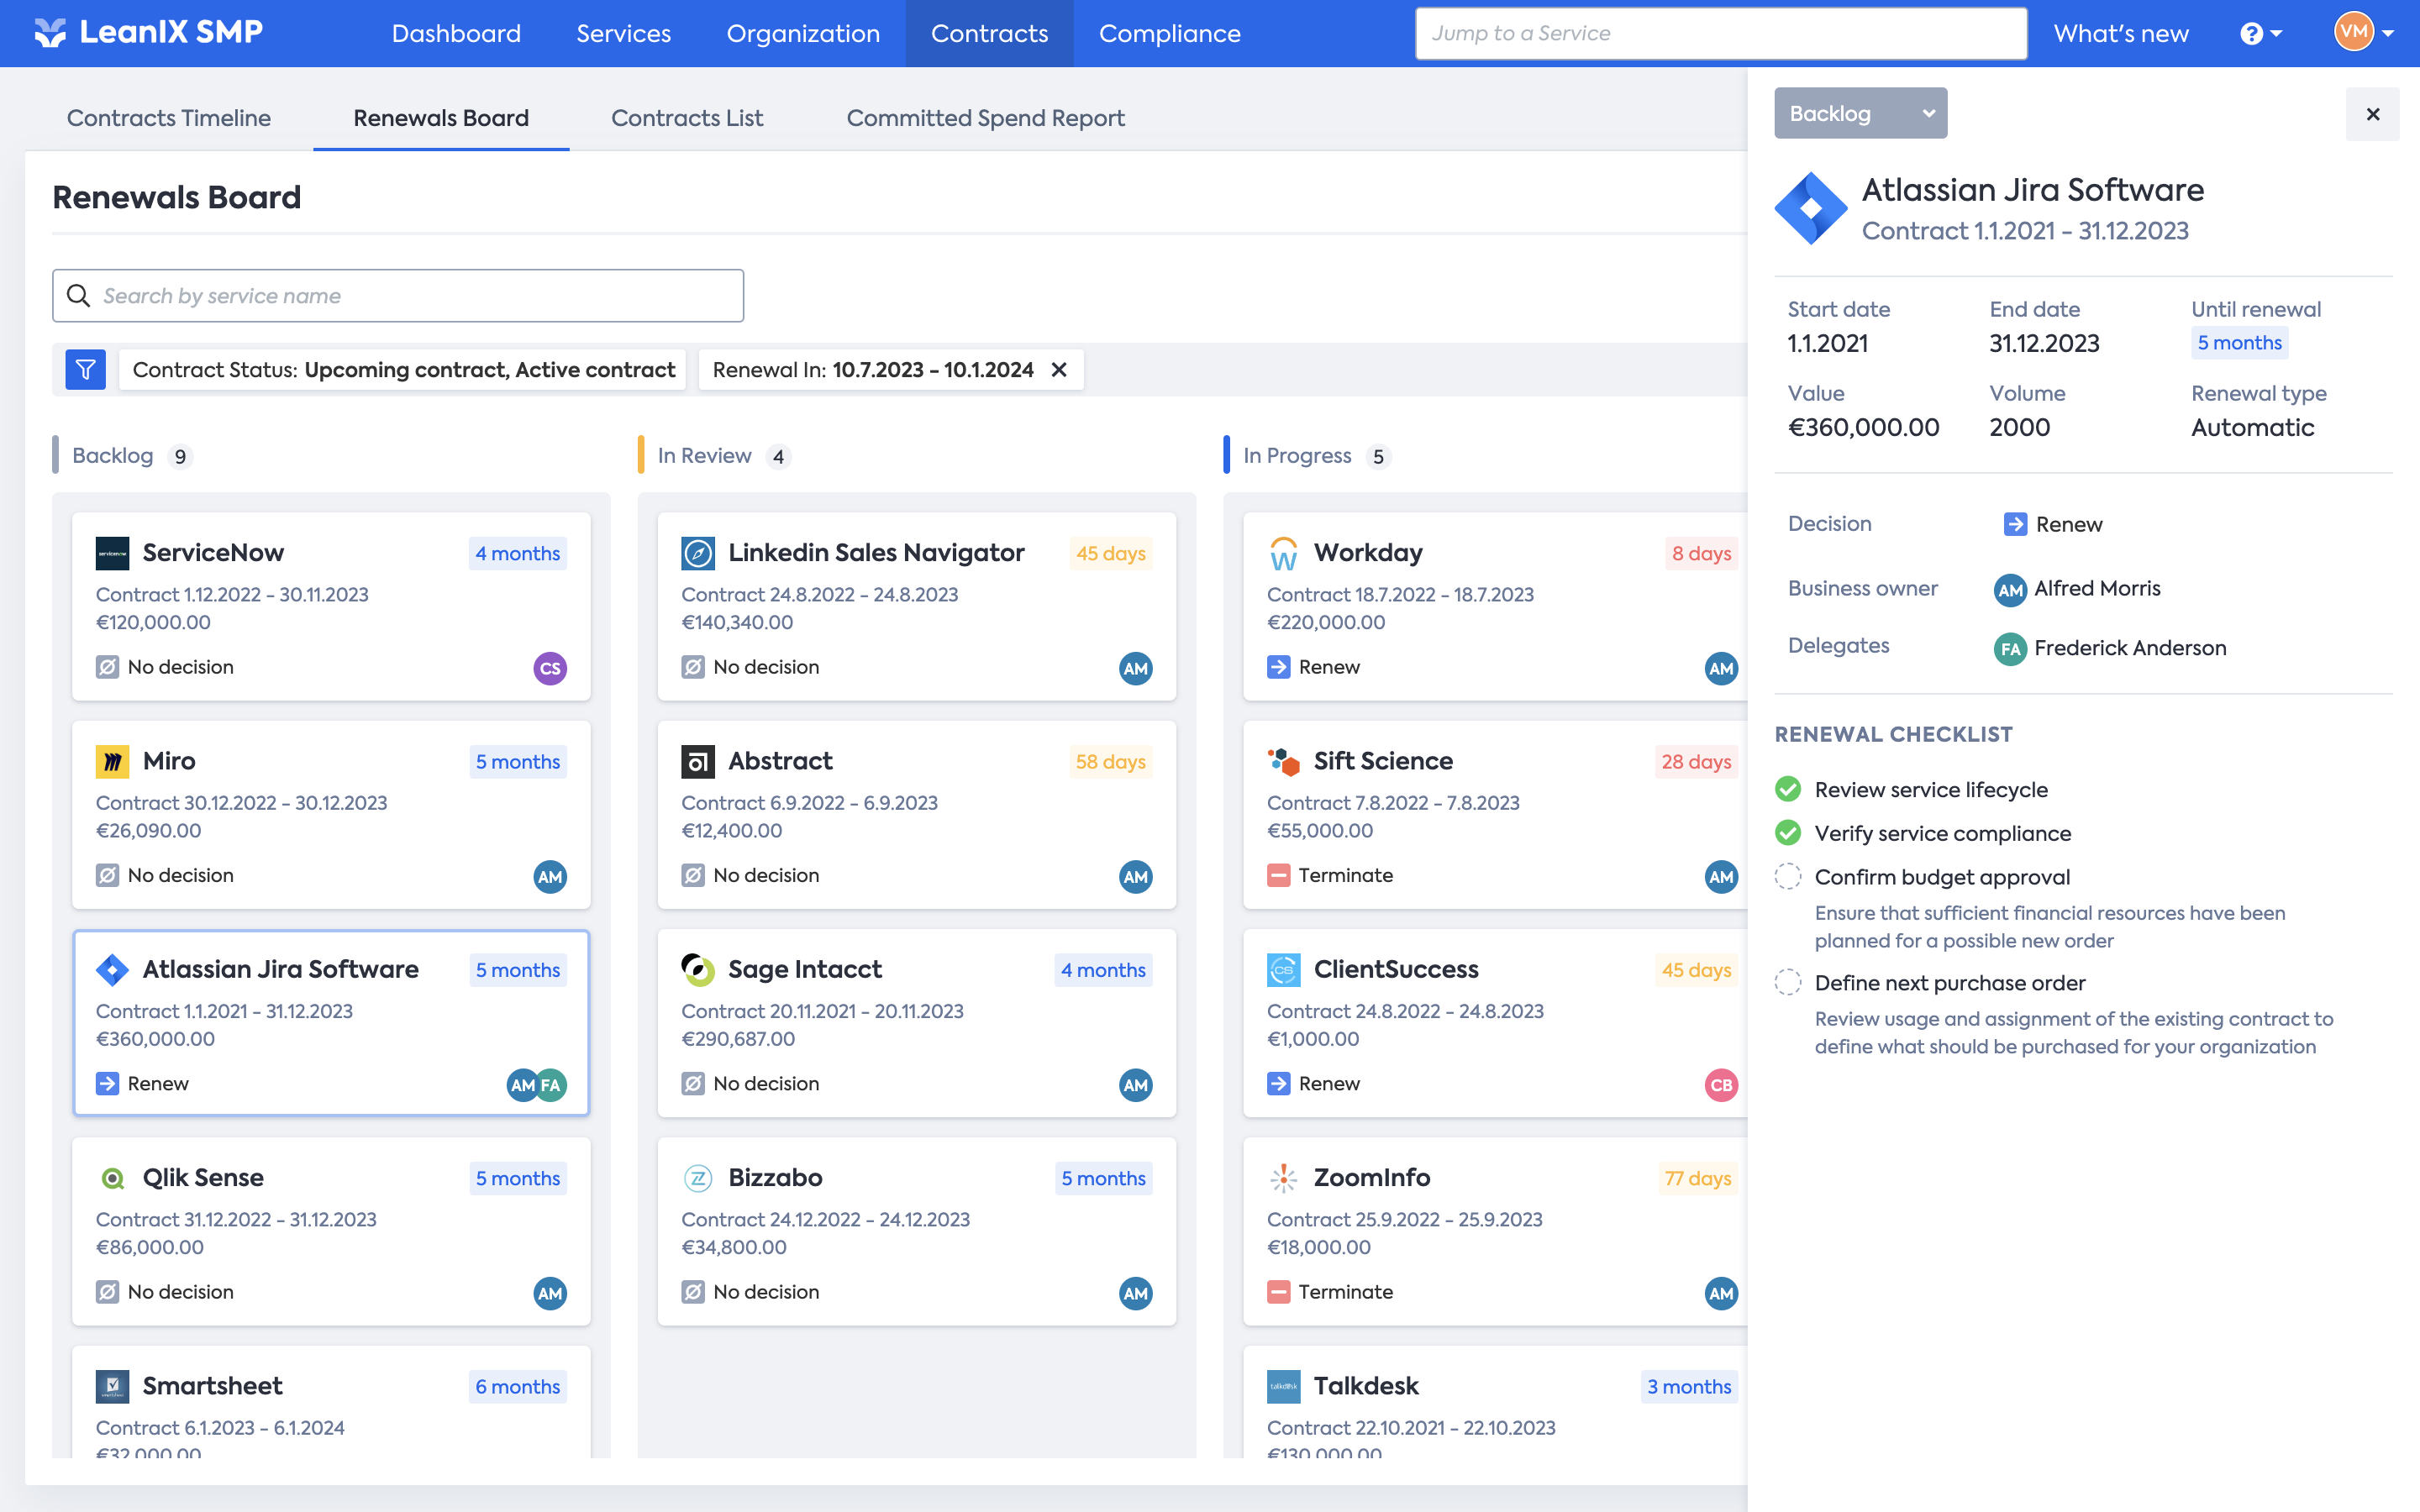Open Contract Status filter chip
2420x1512 pixels.
(x=403, y=370)
